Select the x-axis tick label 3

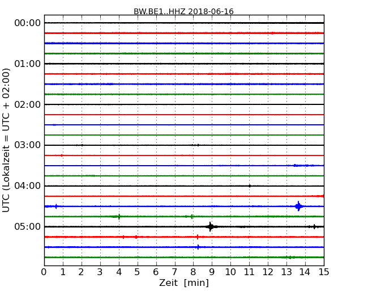pyautogui.click(x=100, y=272)
